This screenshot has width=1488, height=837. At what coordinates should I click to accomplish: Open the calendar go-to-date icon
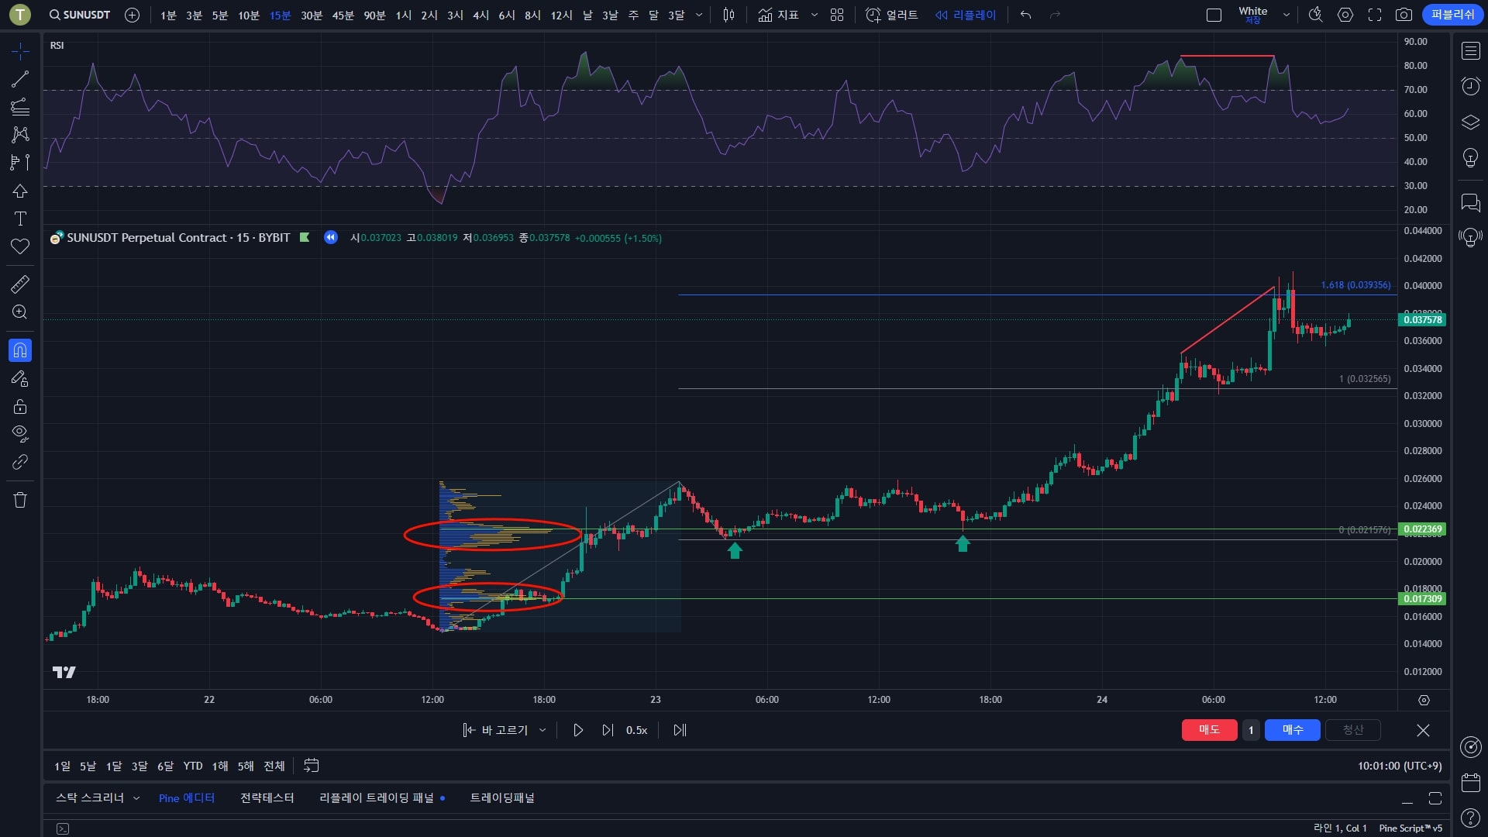(311, 766)
